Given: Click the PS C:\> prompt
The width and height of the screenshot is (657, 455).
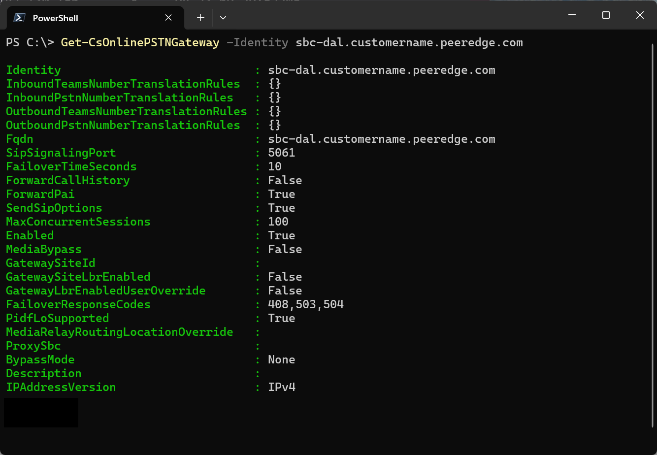Looking at the screenshot, I should point(30,42).
